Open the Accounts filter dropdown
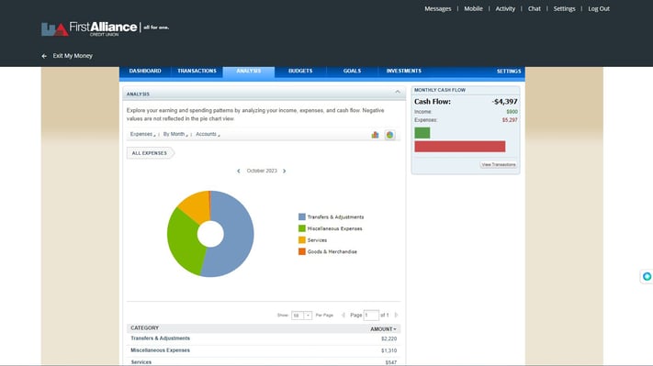The width and height of the screenshot is (653, 366). pos(208,134)
